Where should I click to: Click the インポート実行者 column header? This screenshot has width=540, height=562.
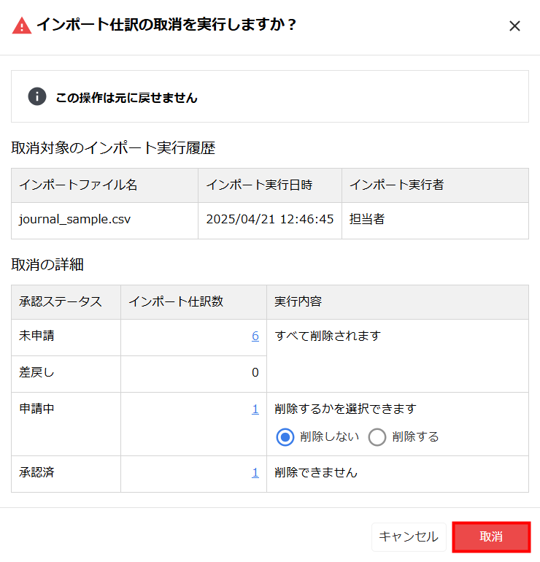point(435,185)
